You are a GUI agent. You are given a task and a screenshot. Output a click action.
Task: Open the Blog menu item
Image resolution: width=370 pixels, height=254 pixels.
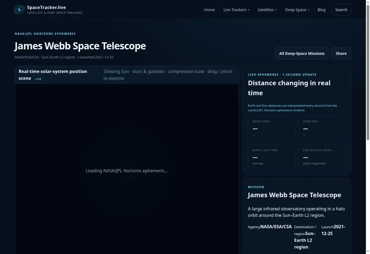click(321, 10)
